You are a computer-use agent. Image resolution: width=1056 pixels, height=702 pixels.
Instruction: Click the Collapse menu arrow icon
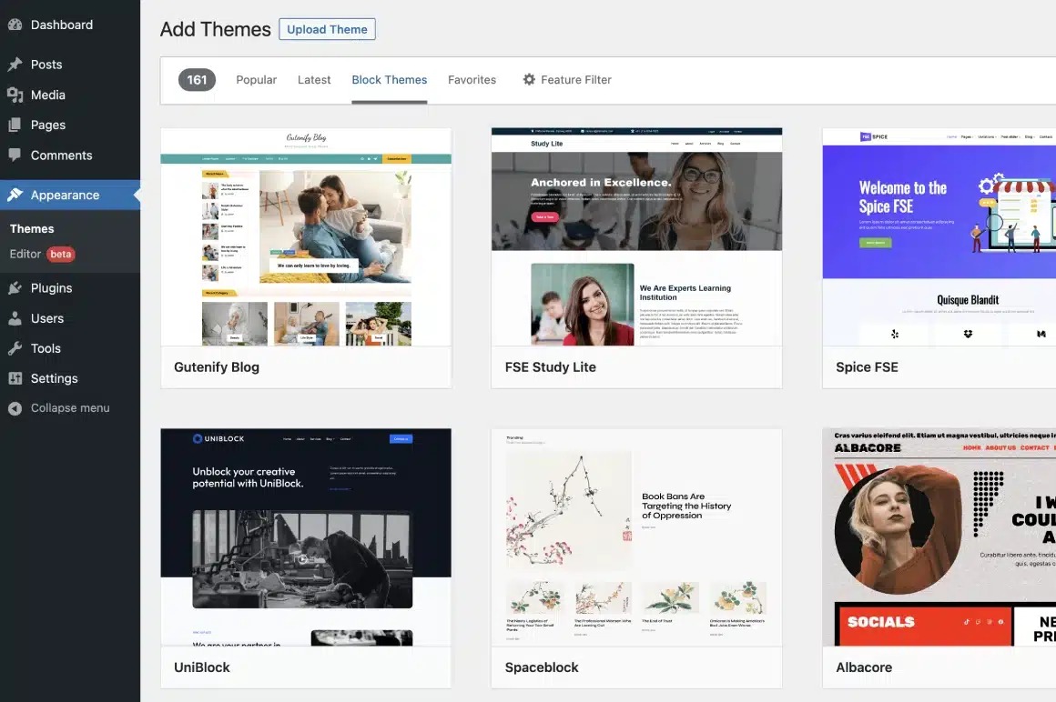[15, 408]
